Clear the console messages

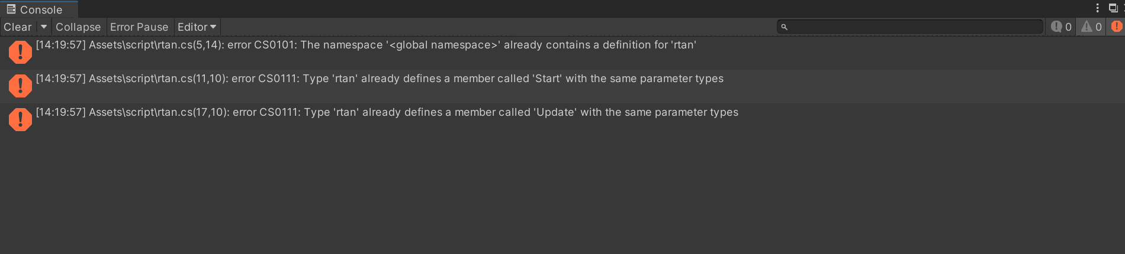pos(18,27)
